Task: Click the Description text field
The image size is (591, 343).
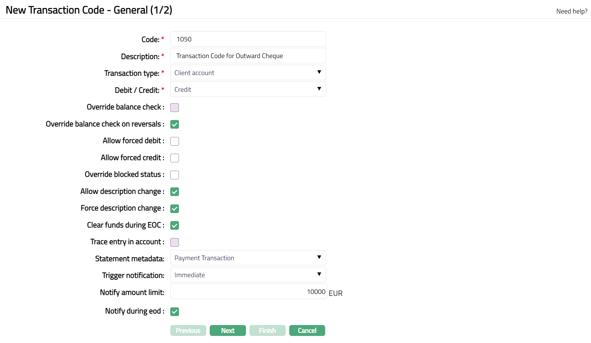Action: click(248, 56)
